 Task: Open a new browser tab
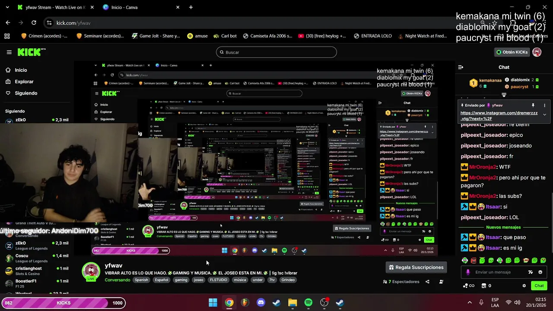(191, 7)
